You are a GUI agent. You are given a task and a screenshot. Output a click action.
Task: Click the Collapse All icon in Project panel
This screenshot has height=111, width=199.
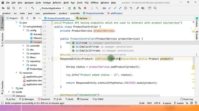27,18
